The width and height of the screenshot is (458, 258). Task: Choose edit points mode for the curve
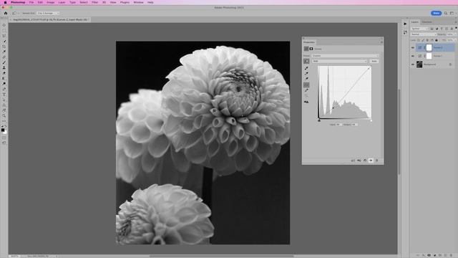(x=306, y=85)
